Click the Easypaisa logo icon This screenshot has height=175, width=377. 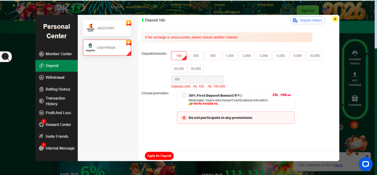click(x=90, y=48)
